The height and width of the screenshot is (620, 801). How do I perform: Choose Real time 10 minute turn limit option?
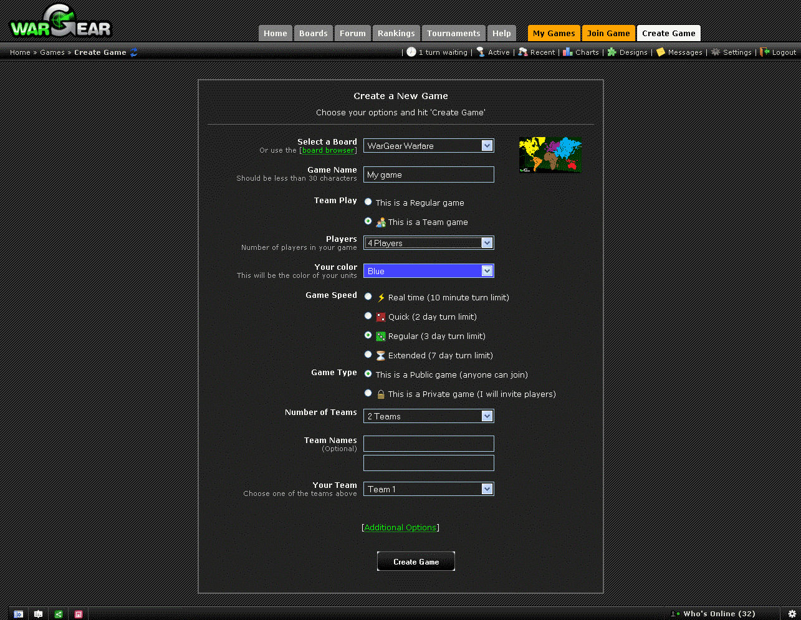coord(368,297)
